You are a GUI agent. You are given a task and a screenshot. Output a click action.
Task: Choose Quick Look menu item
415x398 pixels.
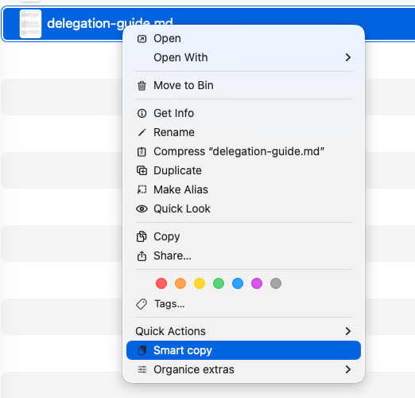coord(243,209)
